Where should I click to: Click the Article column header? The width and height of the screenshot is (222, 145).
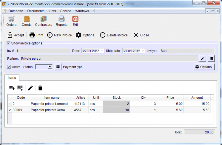[x=81, y=97]
